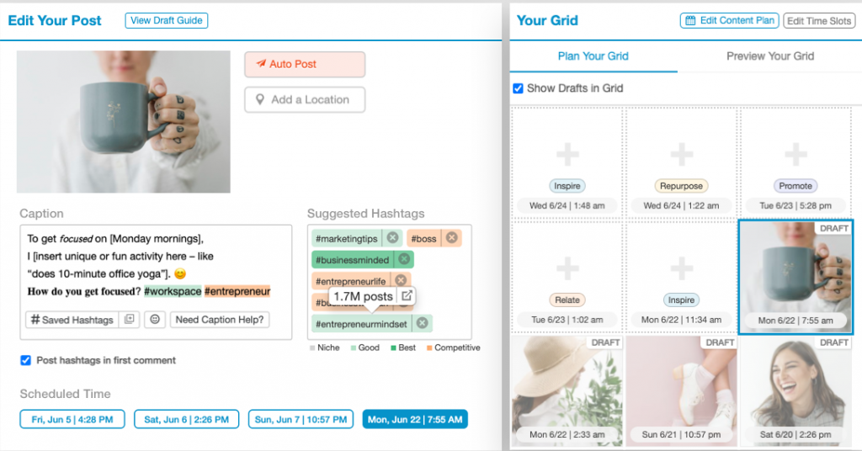Viewport: 862px width, 451px height.
Task: Click the Edit Content Plan button
Action: (x=729, y=20)
